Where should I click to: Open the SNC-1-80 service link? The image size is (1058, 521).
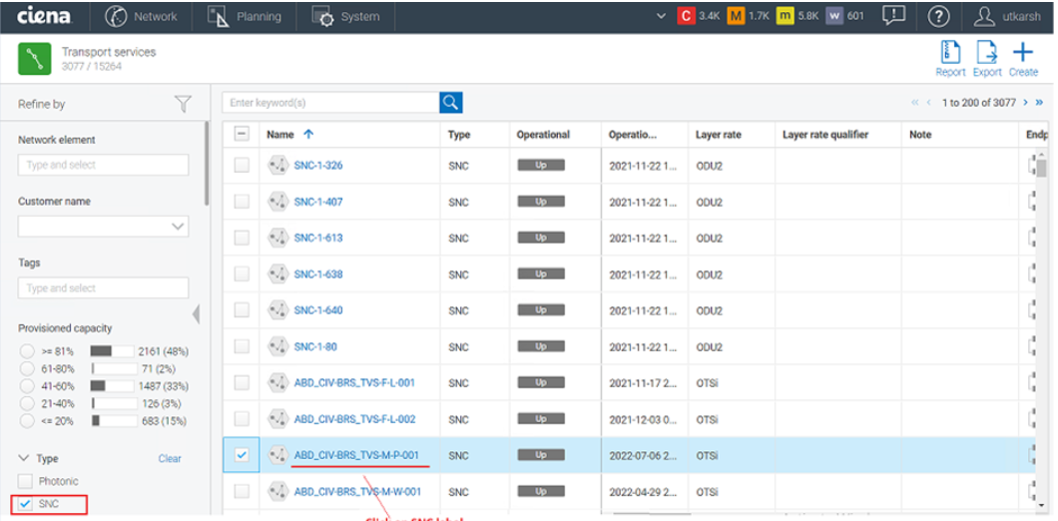tap(315, 347)
